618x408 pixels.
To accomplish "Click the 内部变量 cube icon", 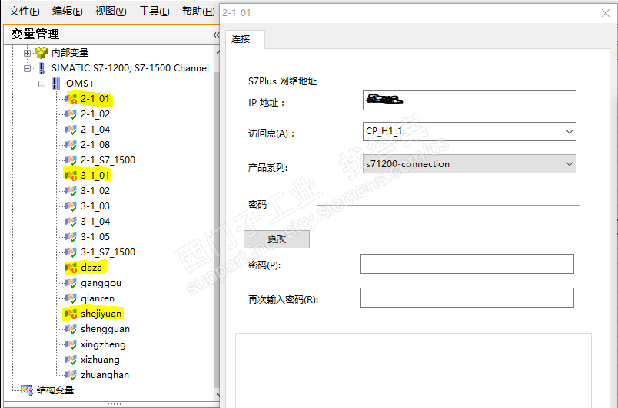I will click(x=42, y=52).
